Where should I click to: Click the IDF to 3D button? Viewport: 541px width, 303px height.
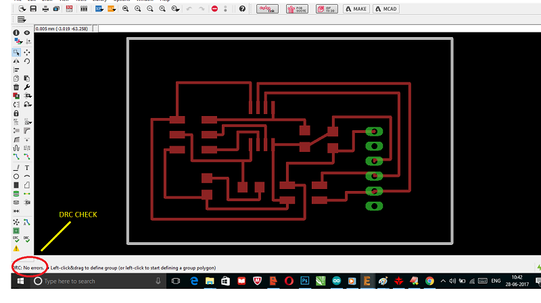click(x=327, y=9)
